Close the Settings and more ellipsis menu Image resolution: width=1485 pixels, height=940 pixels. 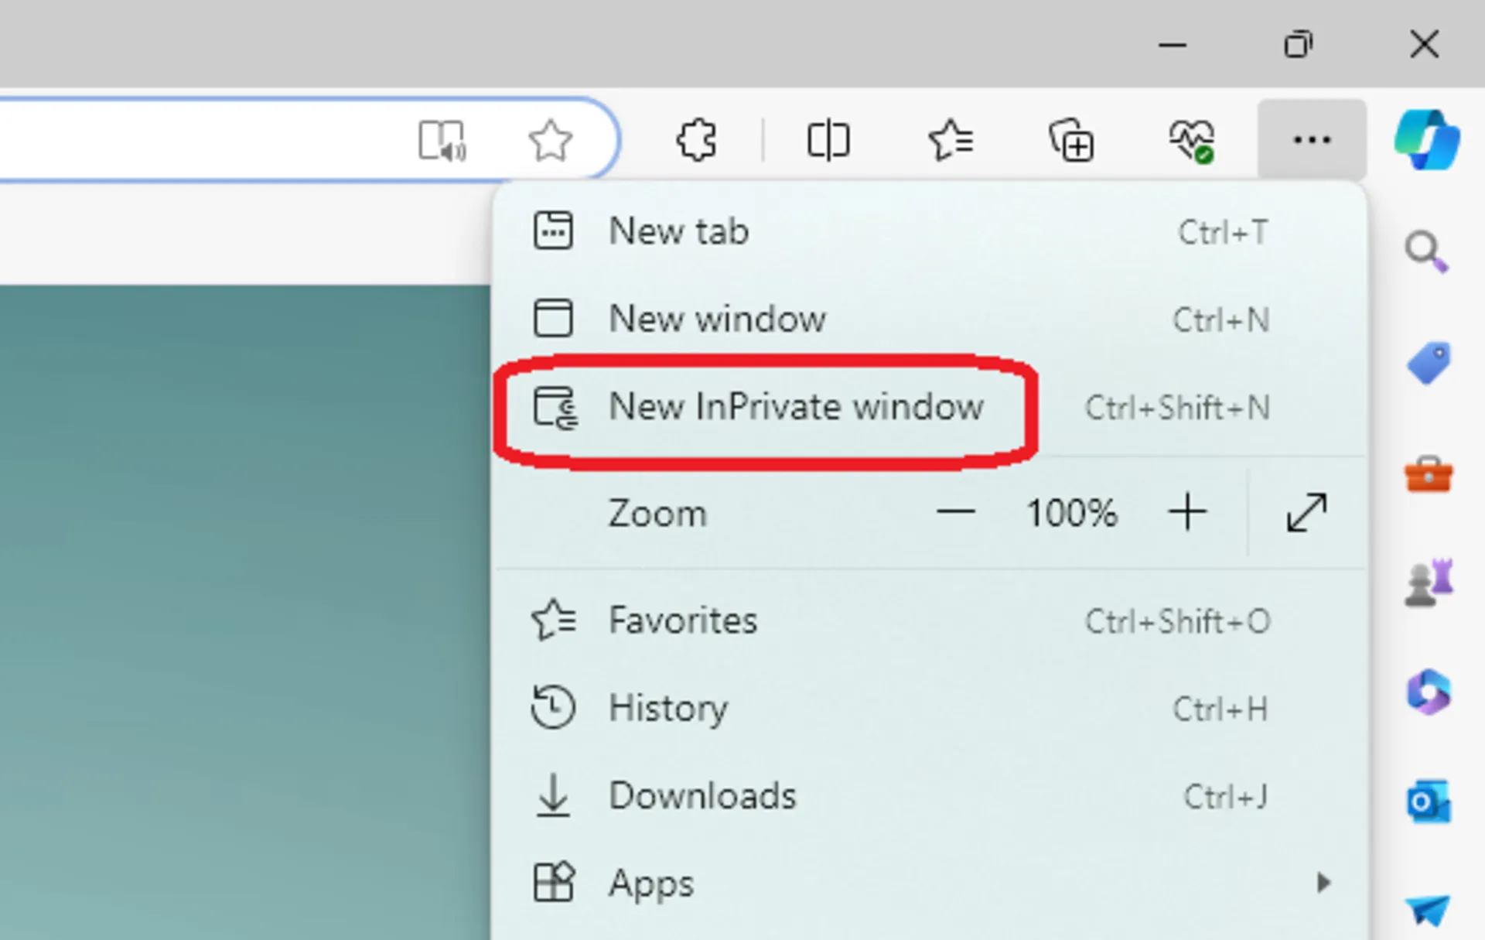pyautogui.click(x=1312, y=140)
